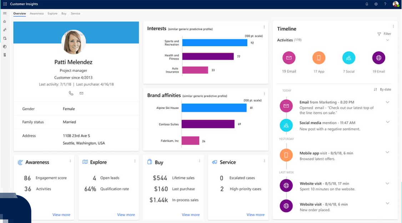
Task: Click the Timeline Filter funnel icon
Action: coord(379,34)
